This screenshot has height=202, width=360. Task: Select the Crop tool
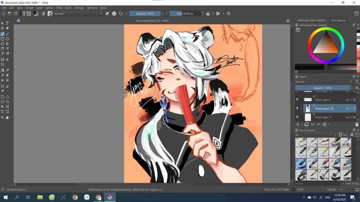coord(2,65)
